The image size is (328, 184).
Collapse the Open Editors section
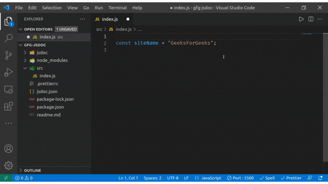[20, 29]
